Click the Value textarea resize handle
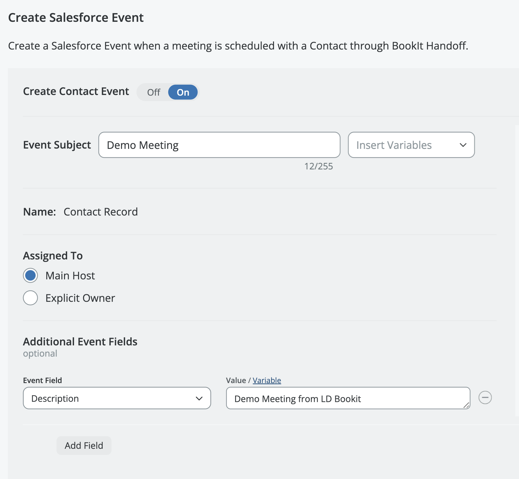The image size is (519, 479). pyautogui.click(x=466, y=405)
